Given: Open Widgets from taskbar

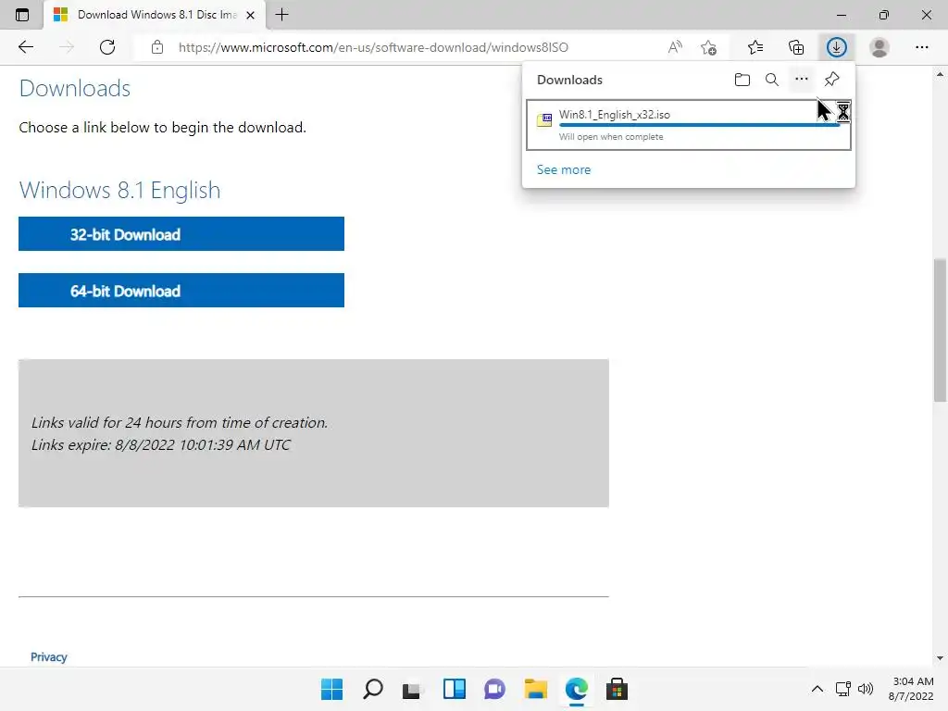Looking at the screenshot, I should pos(454,689).
